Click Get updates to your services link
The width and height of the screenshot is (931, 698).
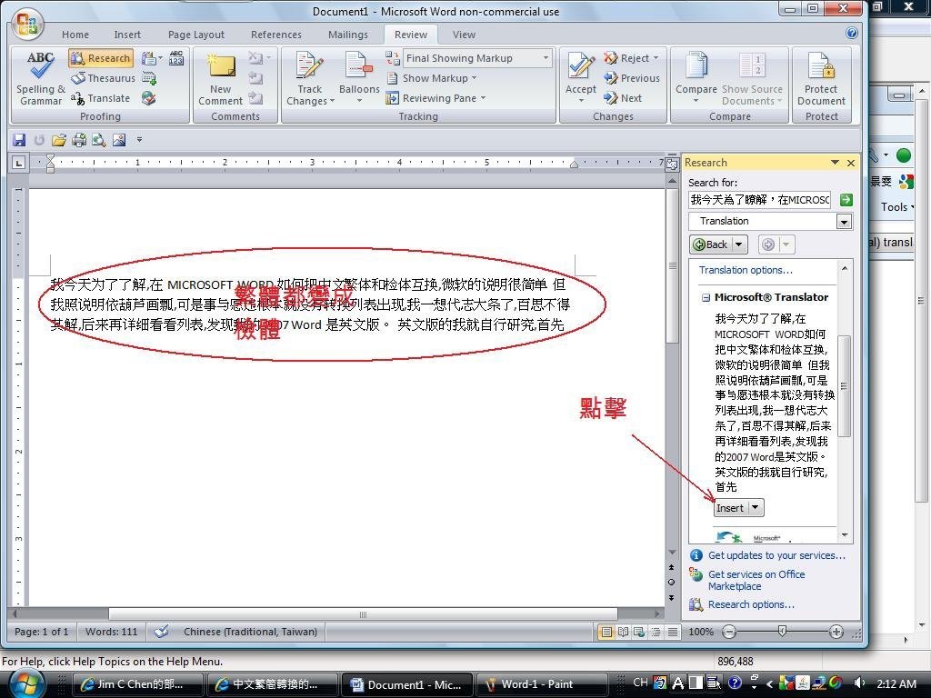[776, 555]
